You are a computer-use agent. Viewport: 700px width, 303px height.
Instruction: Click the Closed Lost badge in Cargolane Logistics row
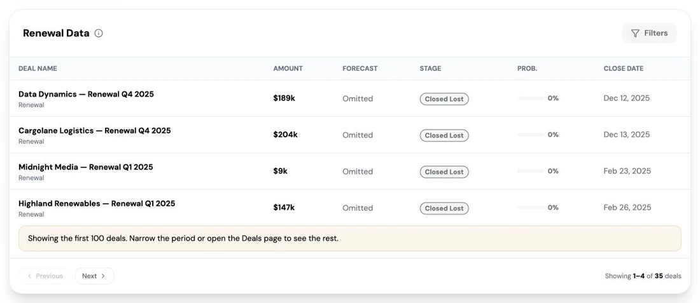[x=444, y=135]
